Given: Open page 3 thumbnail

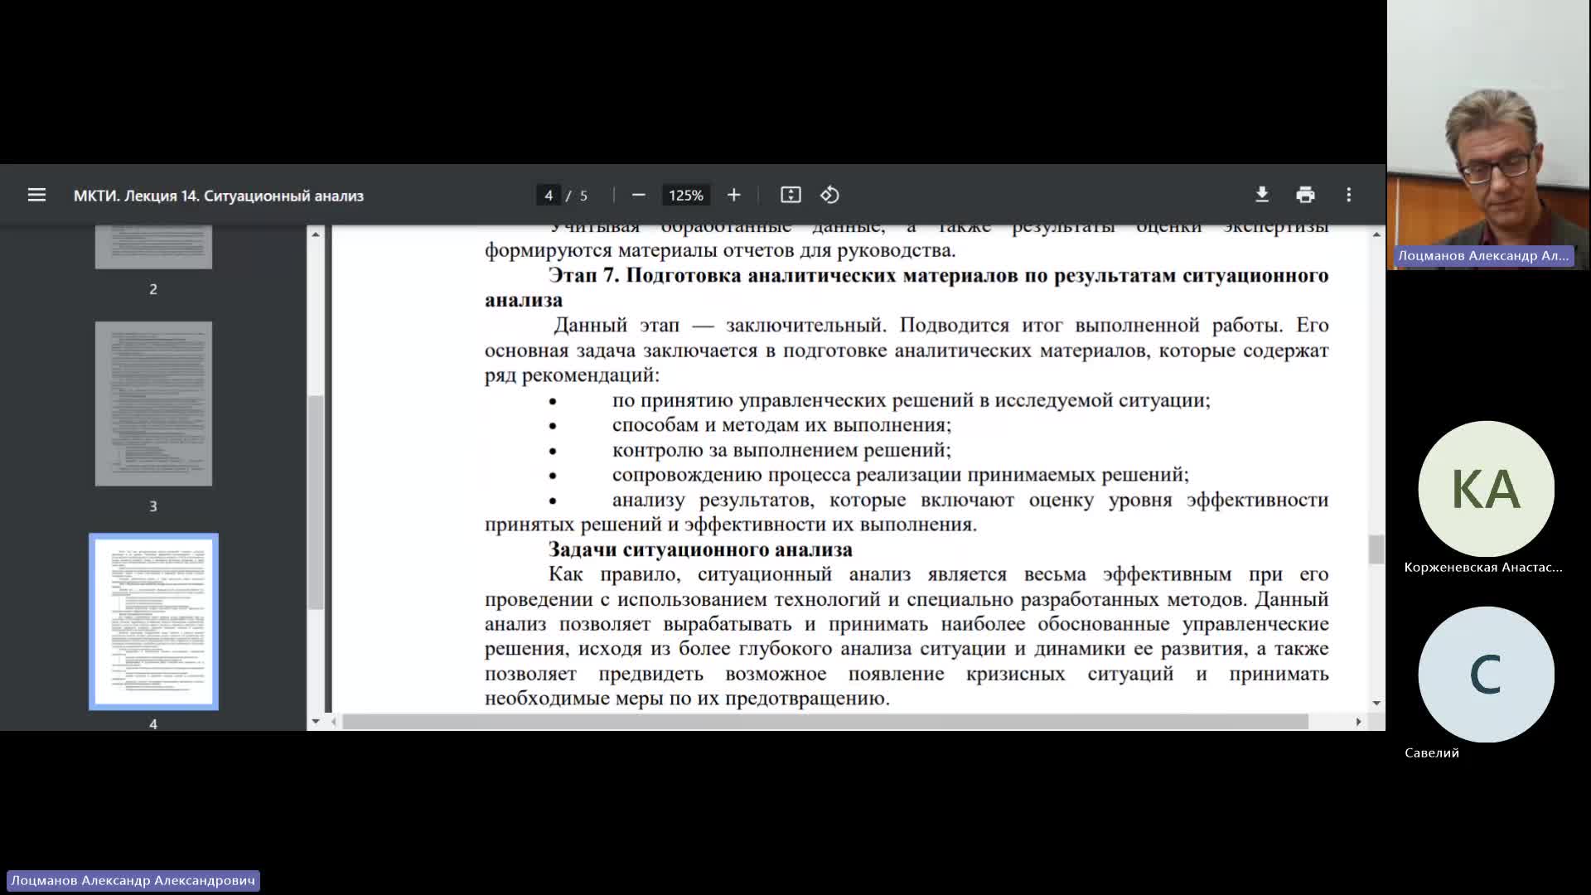Looking at the screenshot, I should point(153,404).
